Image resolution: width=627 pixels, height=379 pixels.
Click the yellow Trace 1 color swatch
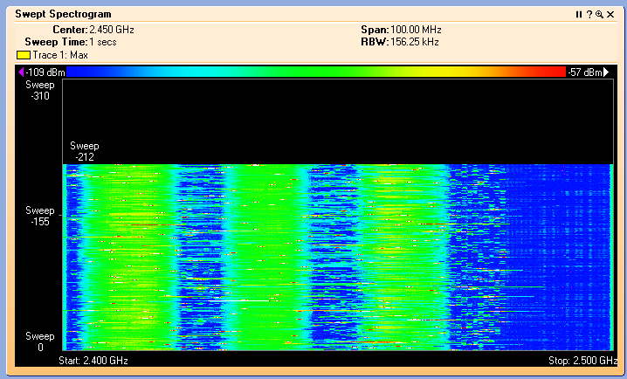[x=24, y=55]
